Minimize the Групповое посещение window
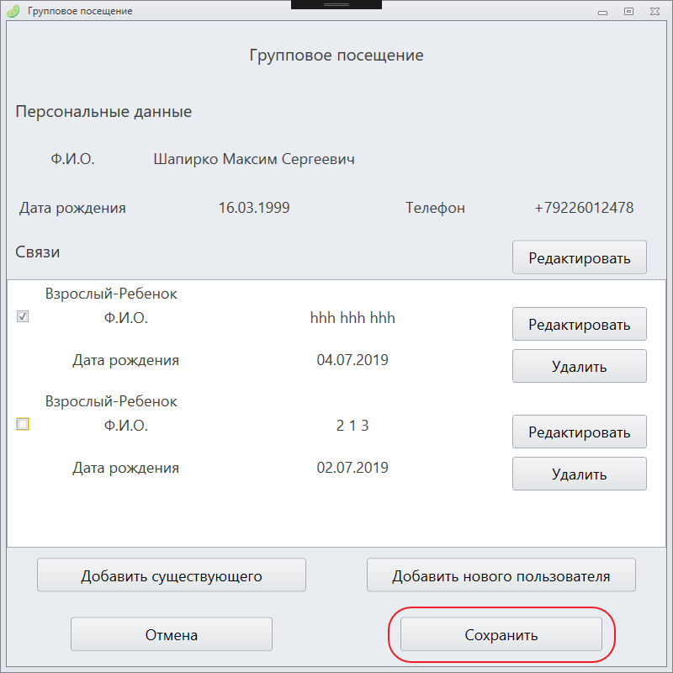The image size is (673, 673). click(x=602, y=12)
